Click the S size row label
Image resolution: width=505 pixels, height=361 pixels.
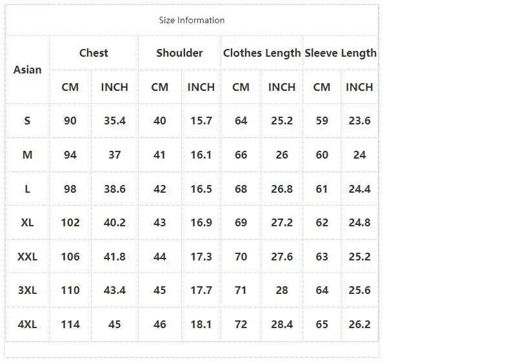coord(27,121)
